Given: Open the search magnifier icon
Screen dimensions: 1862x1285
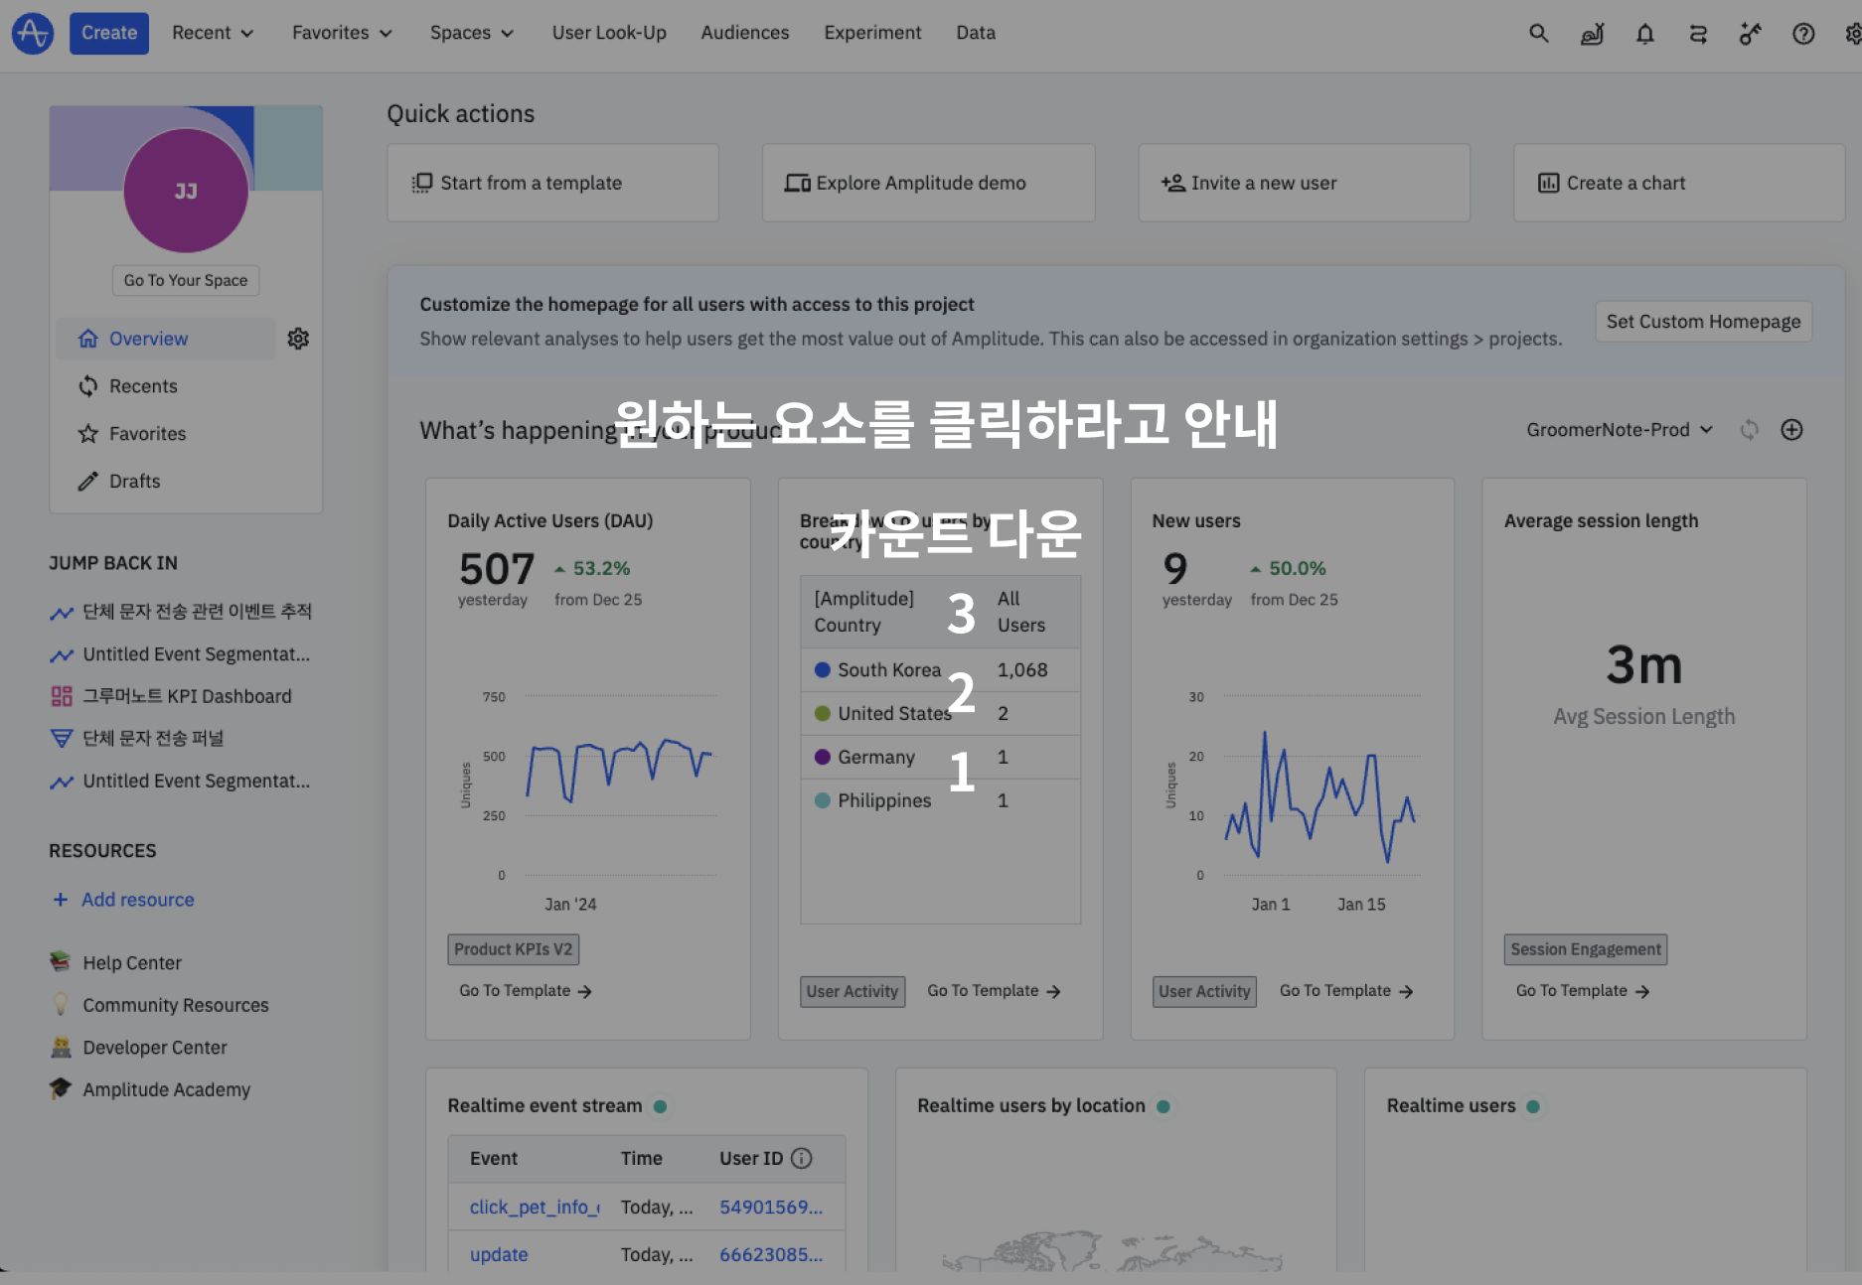Looking at the screenshot, I should pos(1538,34).
